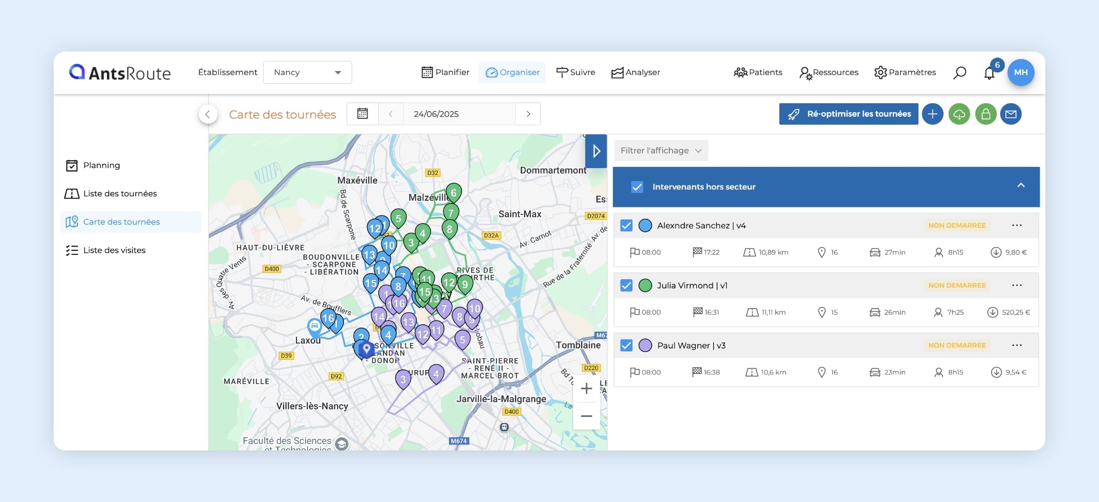Open Paul Wagner more options menu

coord(1017,345)
